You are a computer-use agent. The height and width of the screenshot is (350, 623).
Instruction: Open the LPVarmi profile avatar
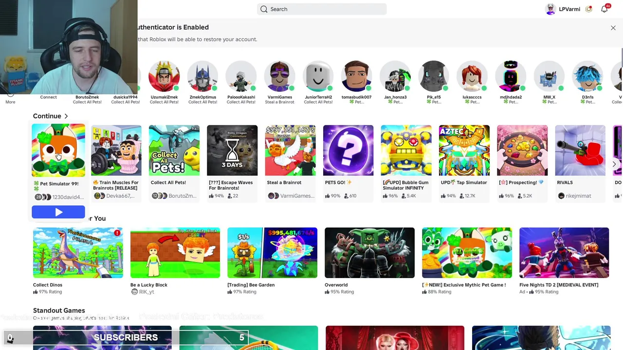point(550,9)
